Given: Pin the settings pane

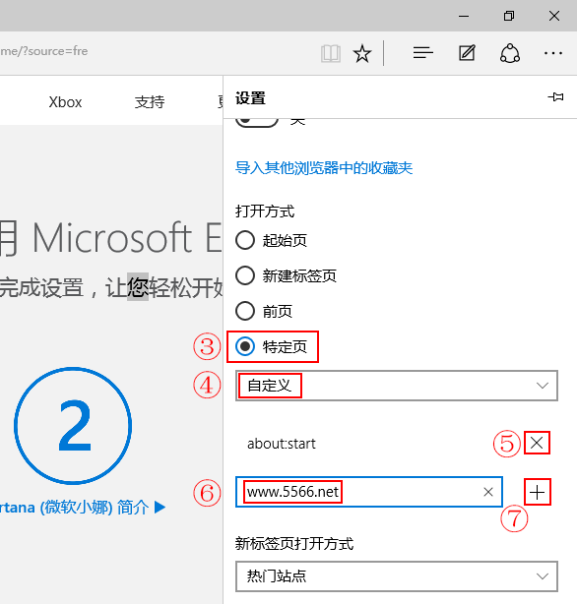Looking at the screenshot, I should pos(555,96).
